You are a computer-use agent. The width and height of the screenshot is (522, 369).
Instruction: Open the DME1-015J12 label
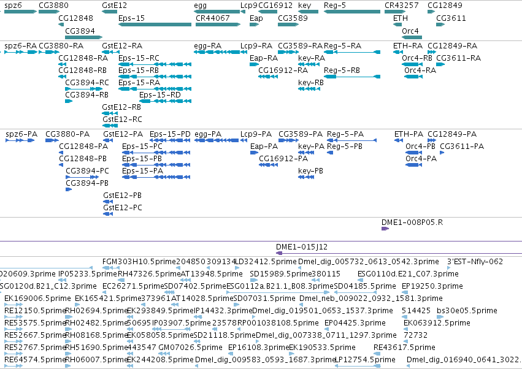pyautogui.click(x=302, y=247)
